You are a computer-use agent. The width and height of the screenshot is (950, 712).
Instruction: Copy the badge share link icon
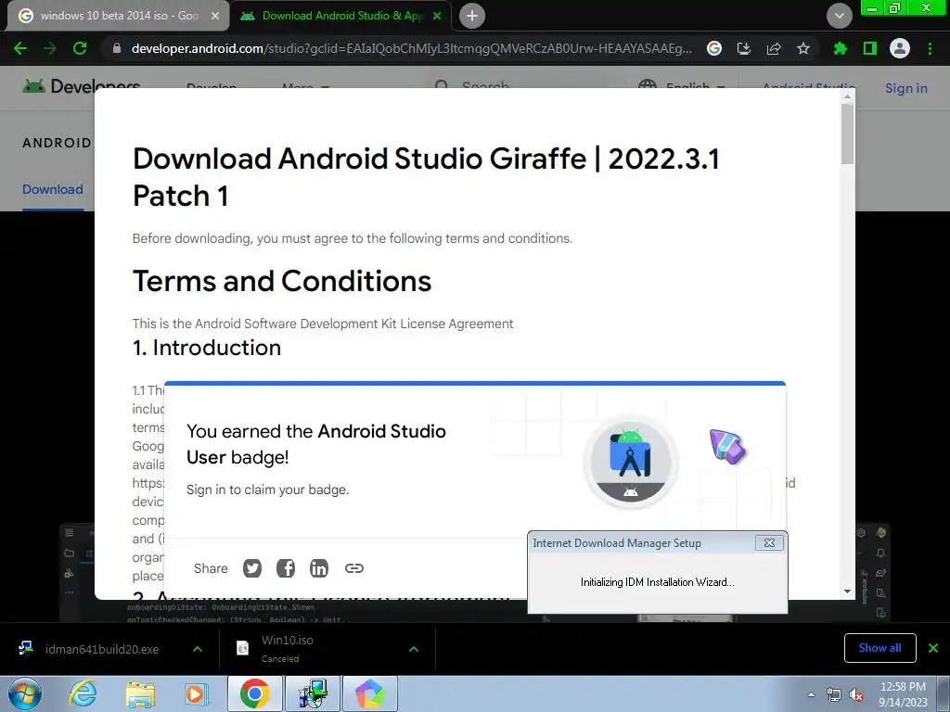[354, 568]
